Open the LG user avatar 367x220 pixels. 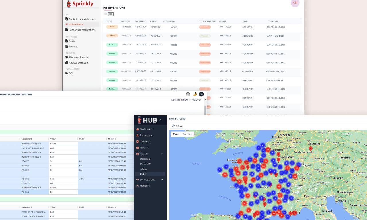(201, 94)
